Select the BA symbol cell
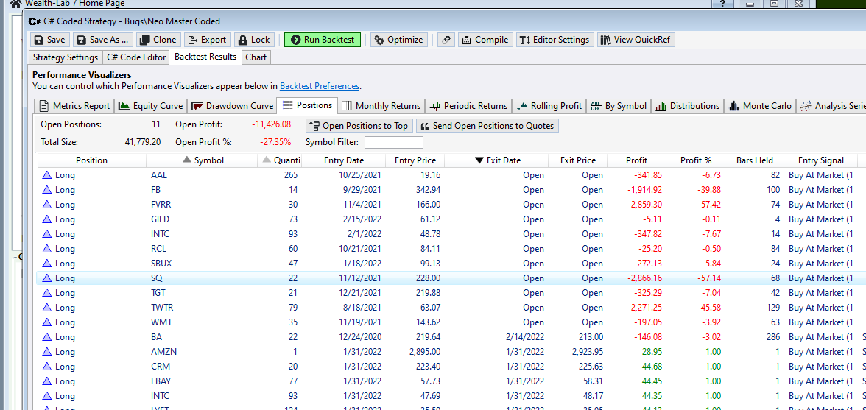866x410 pixels. coord(156,336)
